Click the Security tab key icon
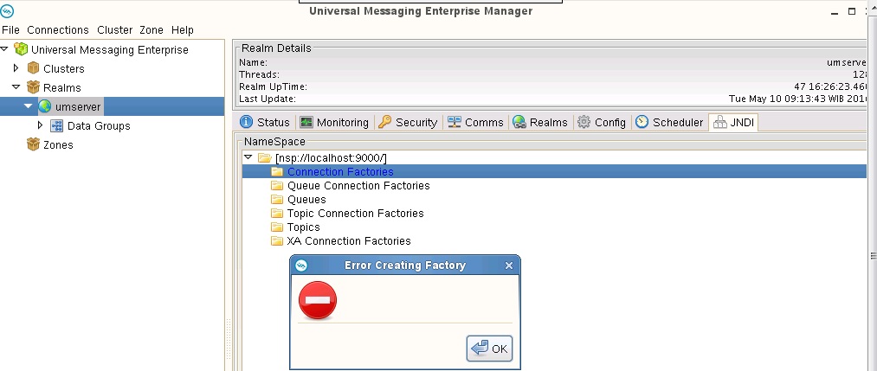The height and width of the screenshot is (371, 877). (384, 122)
